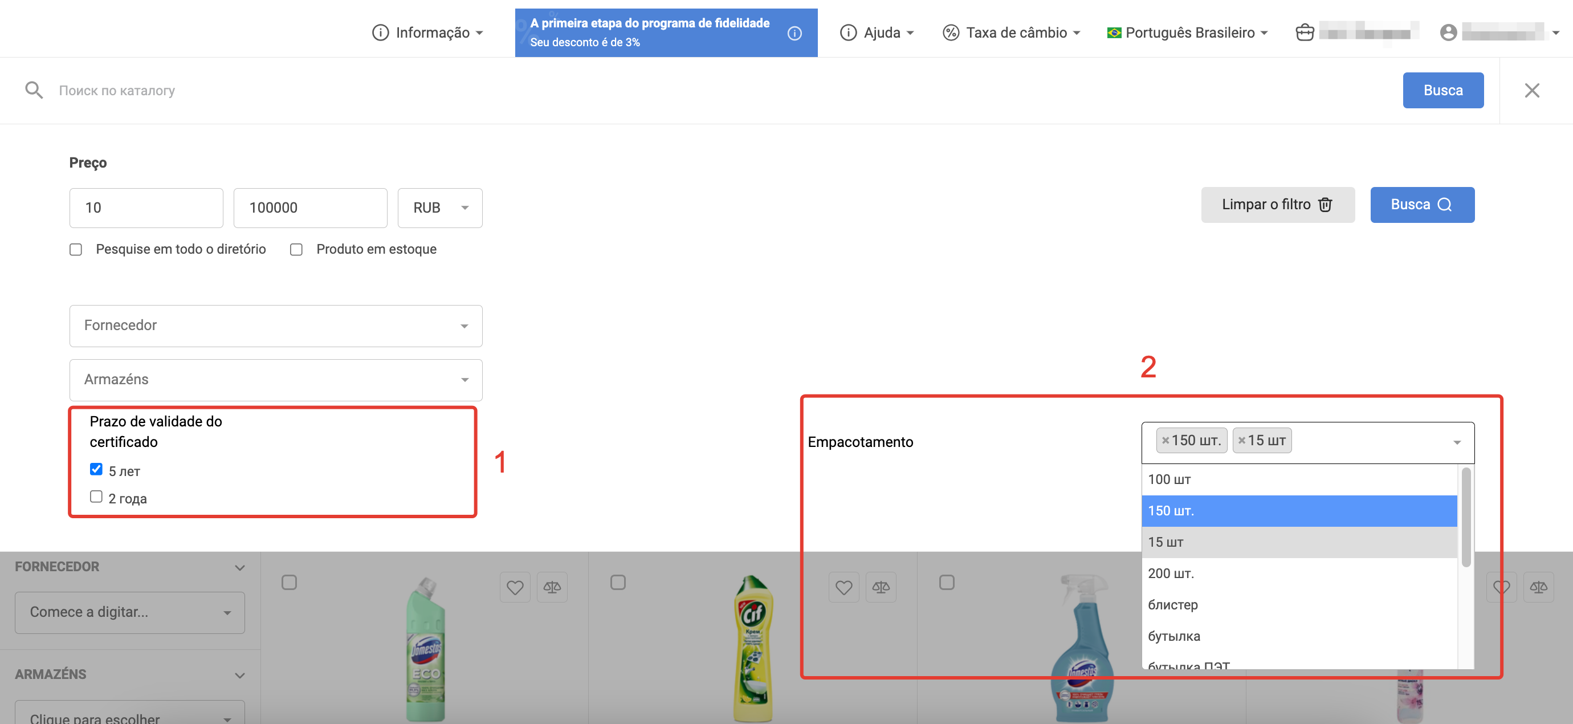Check Produto em estoque option
Viewport: 1573px width, 724px height.
click(296, 249)
